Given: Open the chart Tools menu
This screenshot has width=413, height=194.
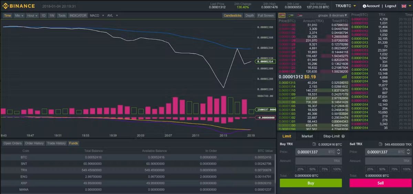Looking at the screenshot, I should click(62, 16).
